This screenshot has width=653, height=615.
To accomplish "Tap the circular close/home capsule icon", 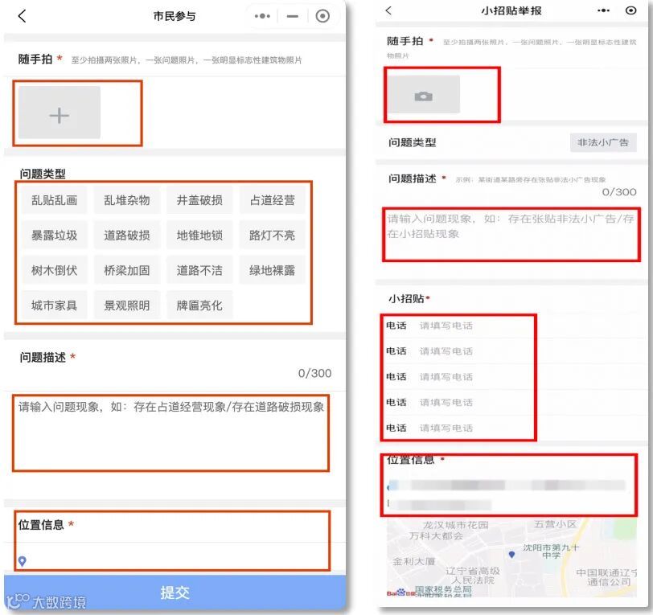I will 323,14.
